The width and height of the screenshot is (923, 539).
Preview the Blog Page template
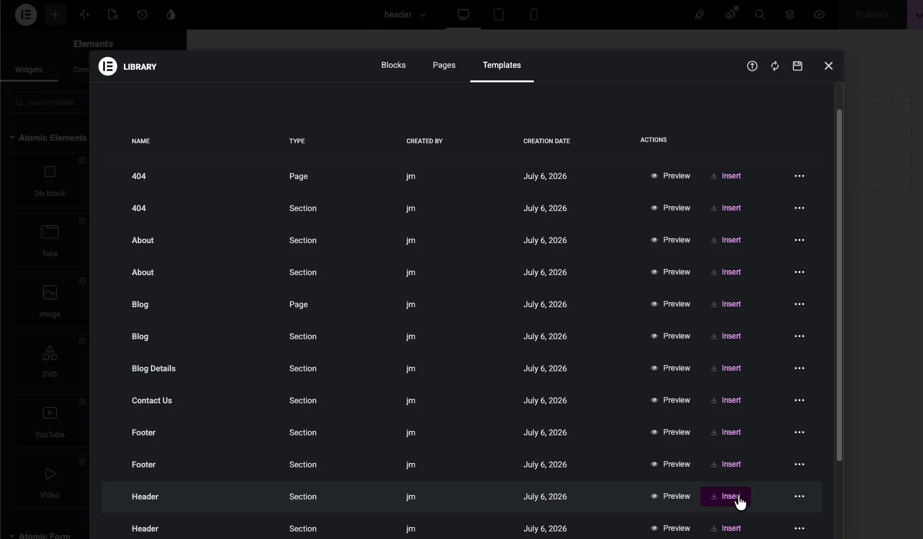671,304
